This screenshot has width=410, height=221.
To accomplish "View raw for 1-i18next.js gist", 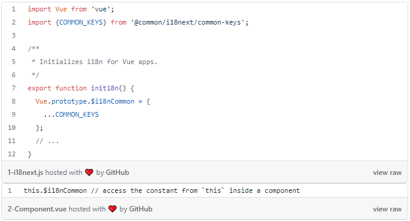I will [387, 172].
